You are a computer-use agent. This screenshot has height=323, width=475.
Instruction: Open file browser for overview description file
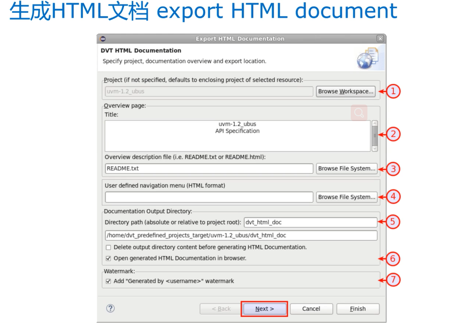click(x=346, y=169)
